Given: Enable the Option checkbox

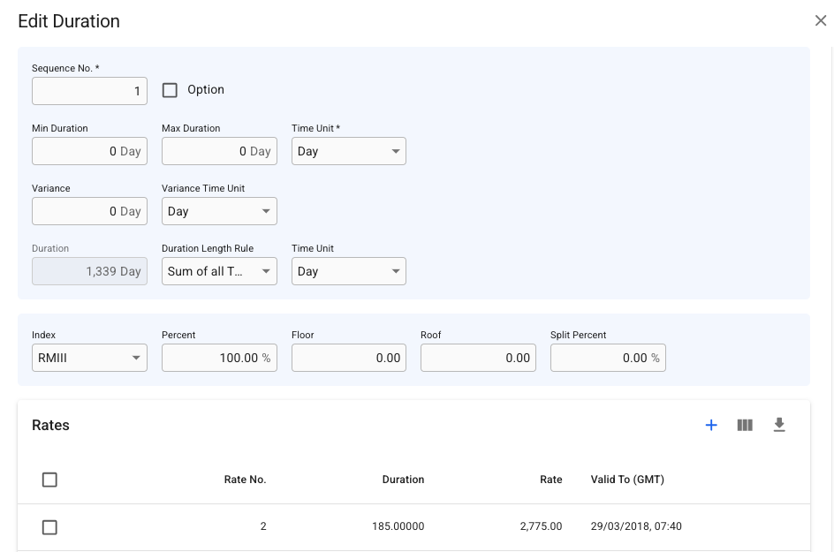Looking at the screenshot, I should coord(171,90).
